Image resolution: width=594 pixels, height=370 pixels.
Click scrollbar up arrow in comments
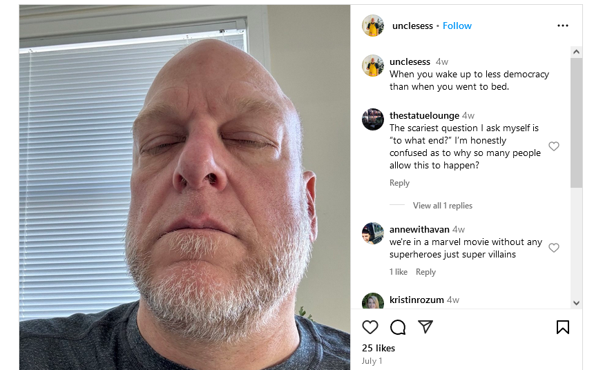tap(576, 52)
